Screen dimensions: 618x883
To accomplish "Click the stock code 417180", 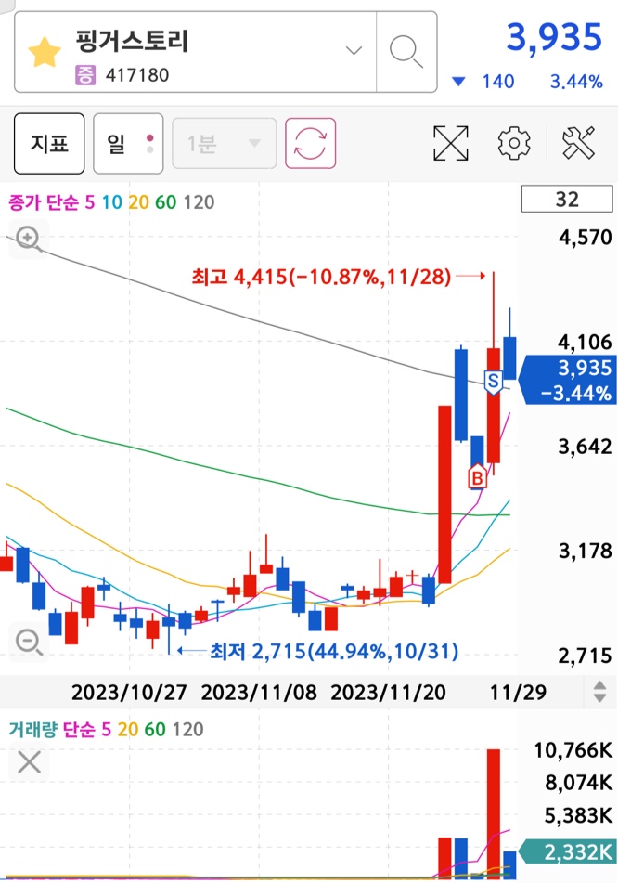I will (x=137, y=75).
